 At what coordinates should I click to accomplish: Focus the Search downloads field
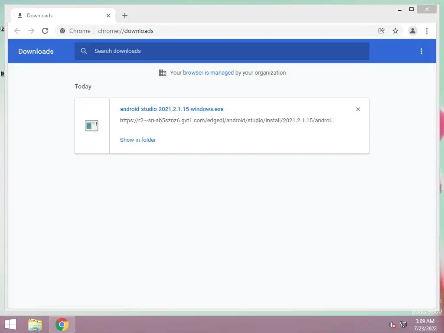pyautogui.click(x=222, y=51)
